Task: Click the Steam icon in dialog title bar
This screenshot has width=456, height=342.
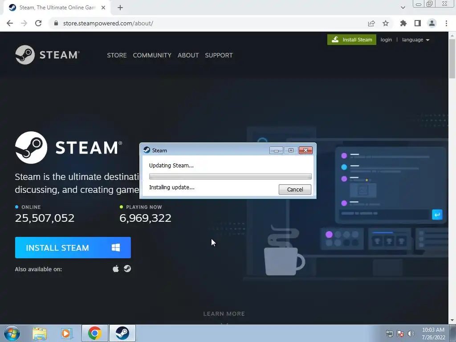Action: [147, 150]
